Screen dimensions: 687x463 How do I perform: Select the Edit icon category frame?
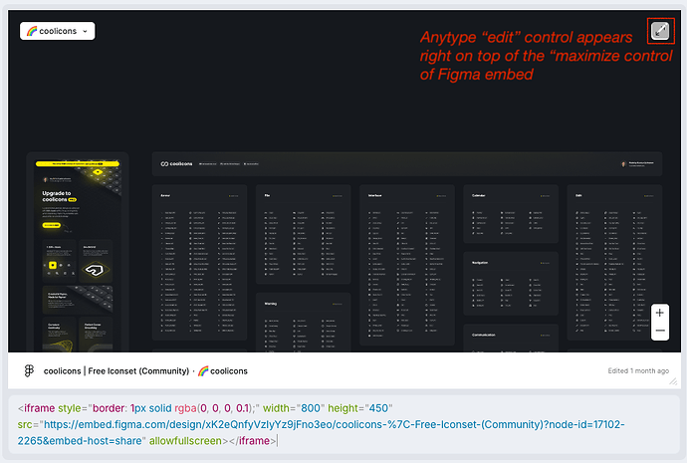point(614,263)
